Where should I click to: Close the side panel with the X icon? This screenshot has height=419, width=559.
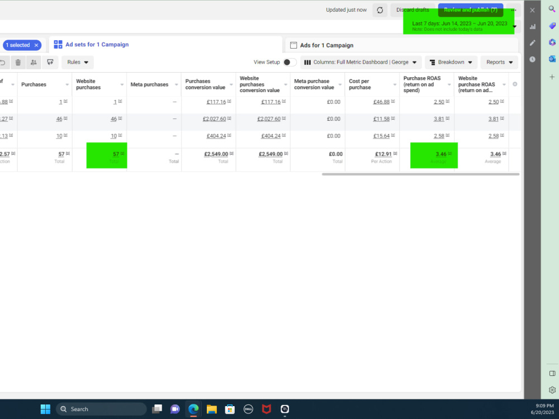(x=532, y=10)
